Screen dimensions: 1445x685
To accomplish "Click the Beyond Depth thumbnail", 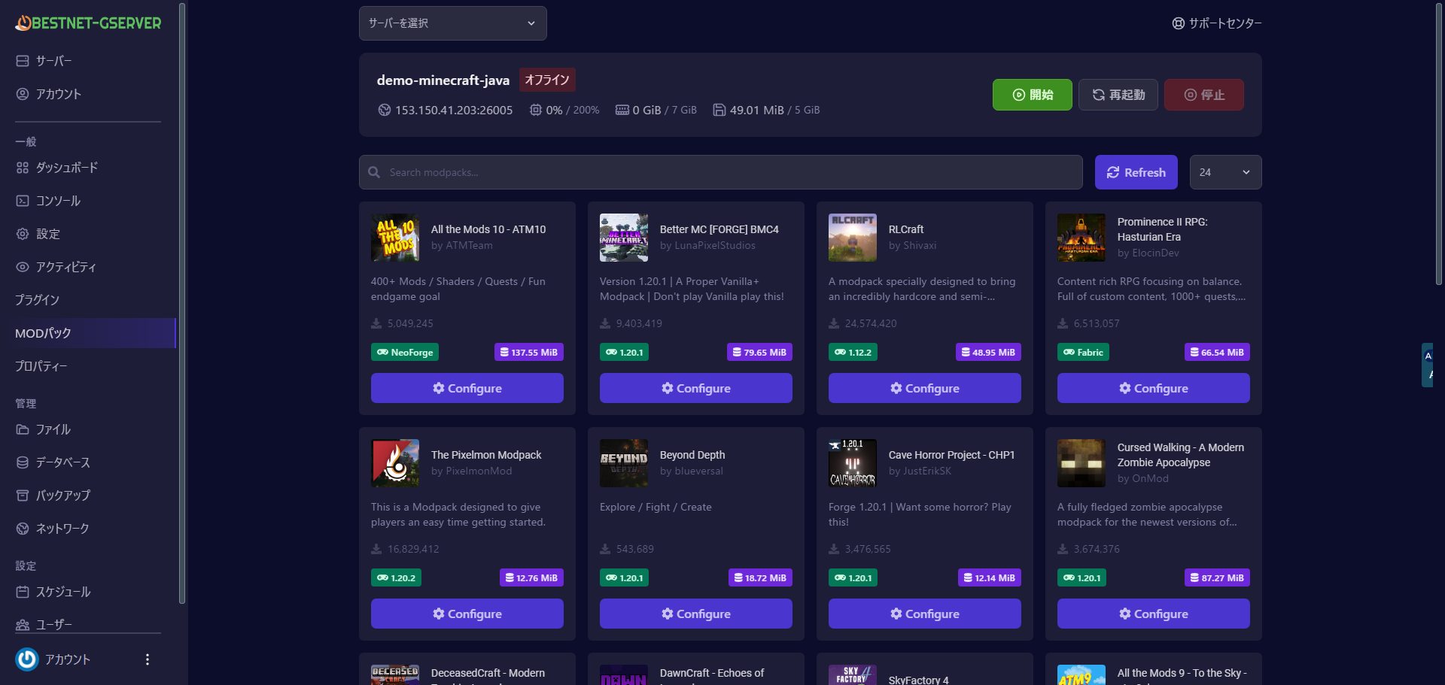I will tap(624, 463).
